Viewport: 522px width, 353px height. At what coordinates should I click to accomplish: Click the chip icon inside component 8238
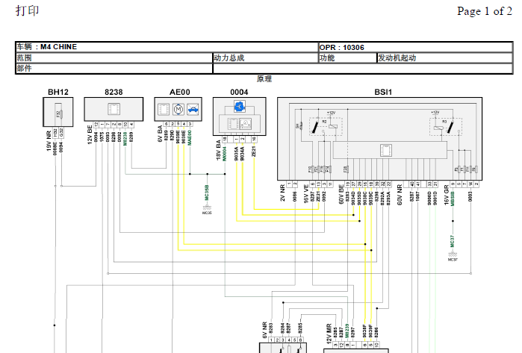pos(114,109)
